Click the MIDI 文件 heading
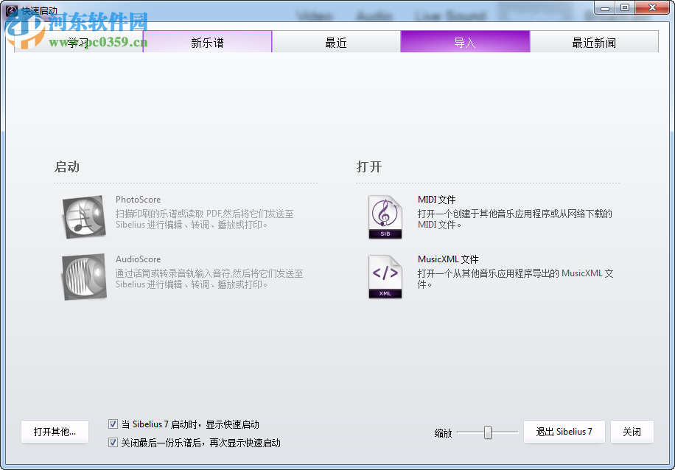This screenshot has height=470, width=675. (436, 199)
